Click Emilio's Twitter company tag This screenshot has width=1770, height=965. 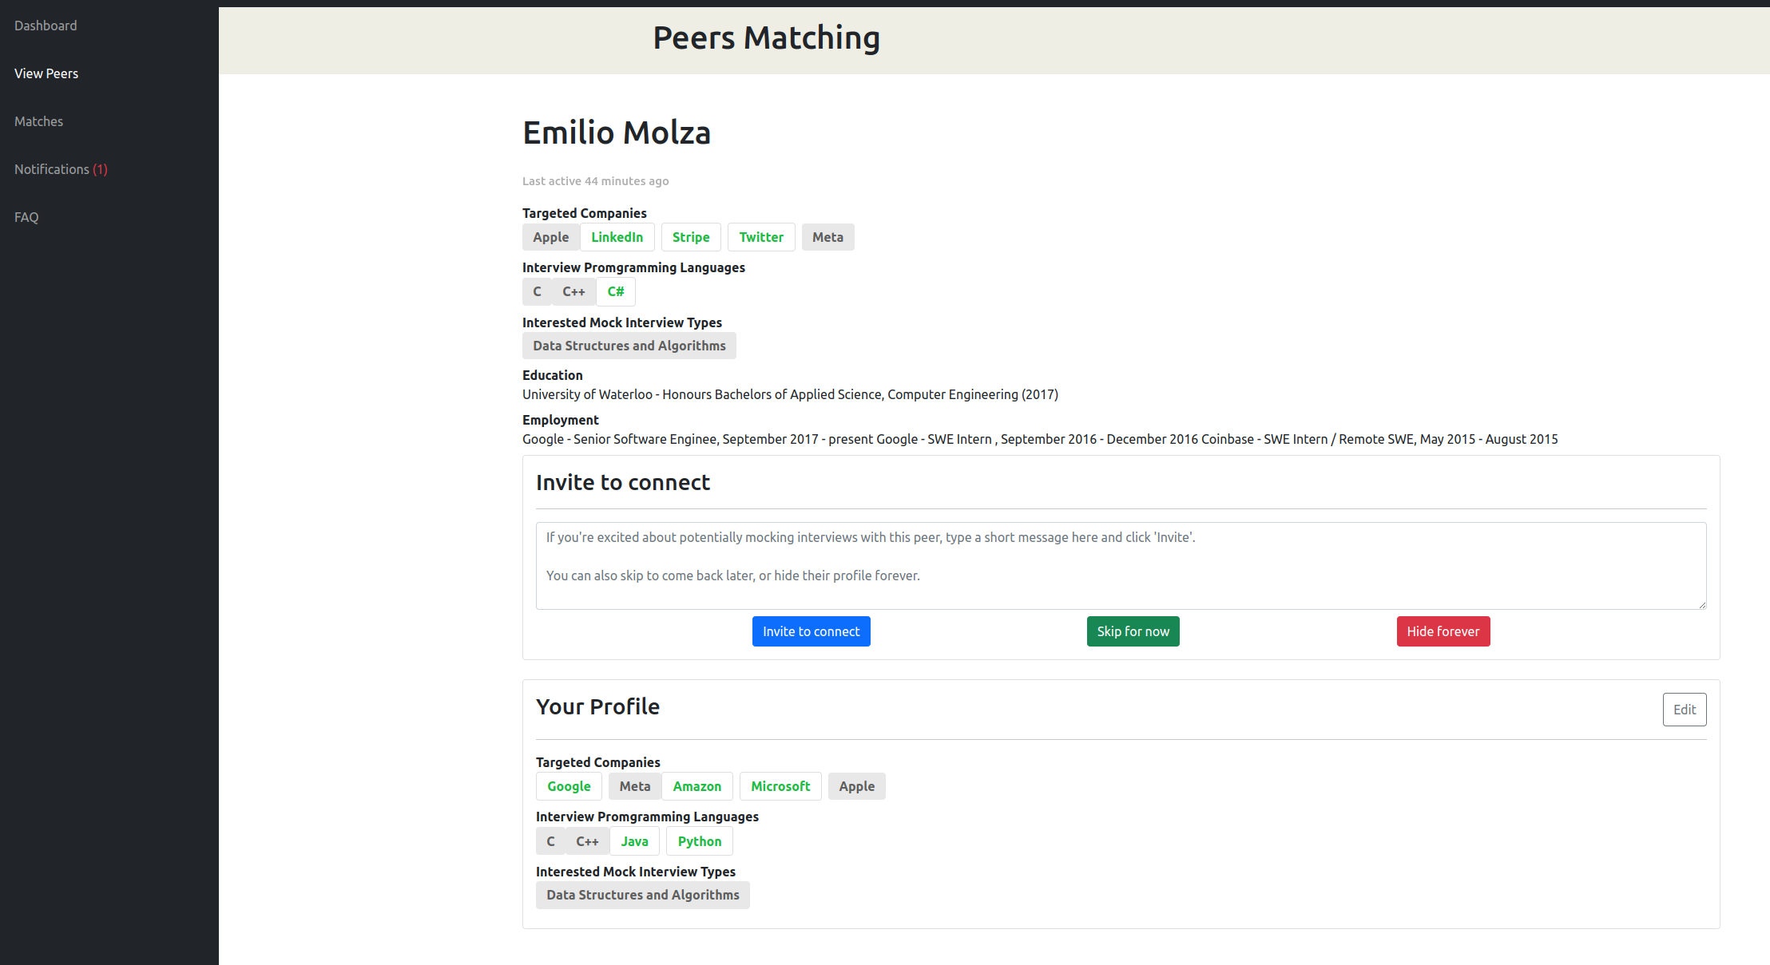click(x=761, y=237)
